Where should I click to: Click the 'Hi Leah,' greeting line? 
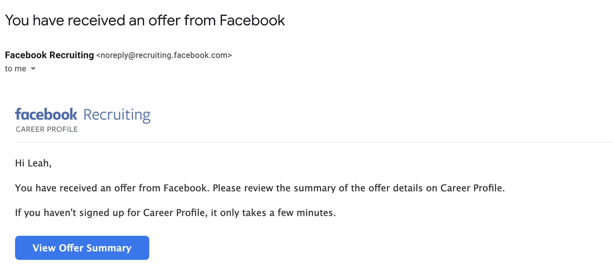[33, 163]
